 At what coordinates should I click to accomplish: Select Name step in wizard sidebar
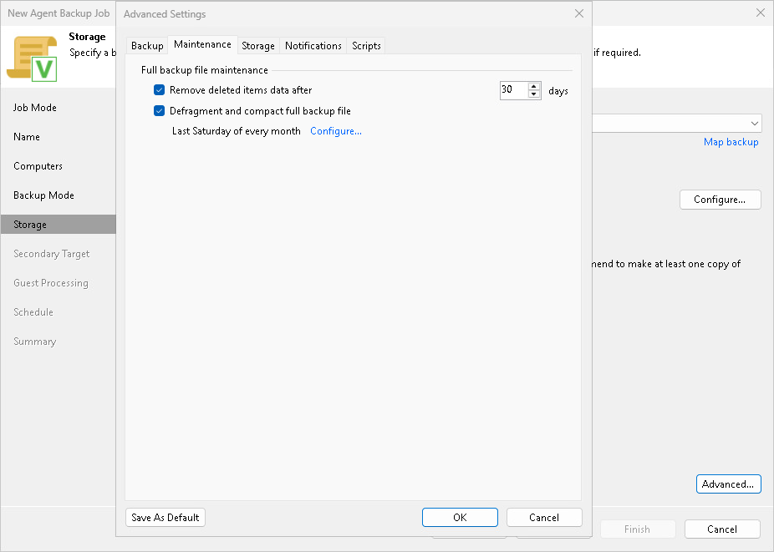click(27, 137)
